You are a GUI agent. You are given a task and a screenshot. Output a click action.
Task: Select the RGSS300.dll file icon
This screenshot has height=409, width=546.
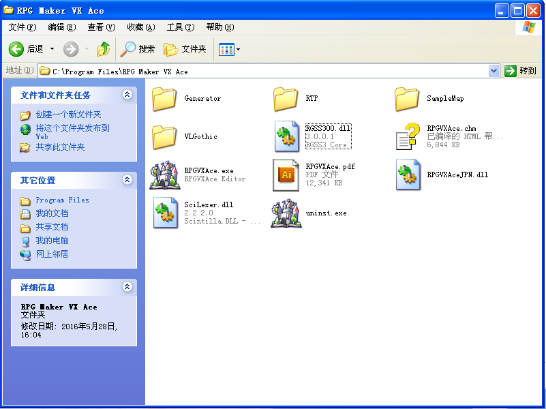point(286,136)
